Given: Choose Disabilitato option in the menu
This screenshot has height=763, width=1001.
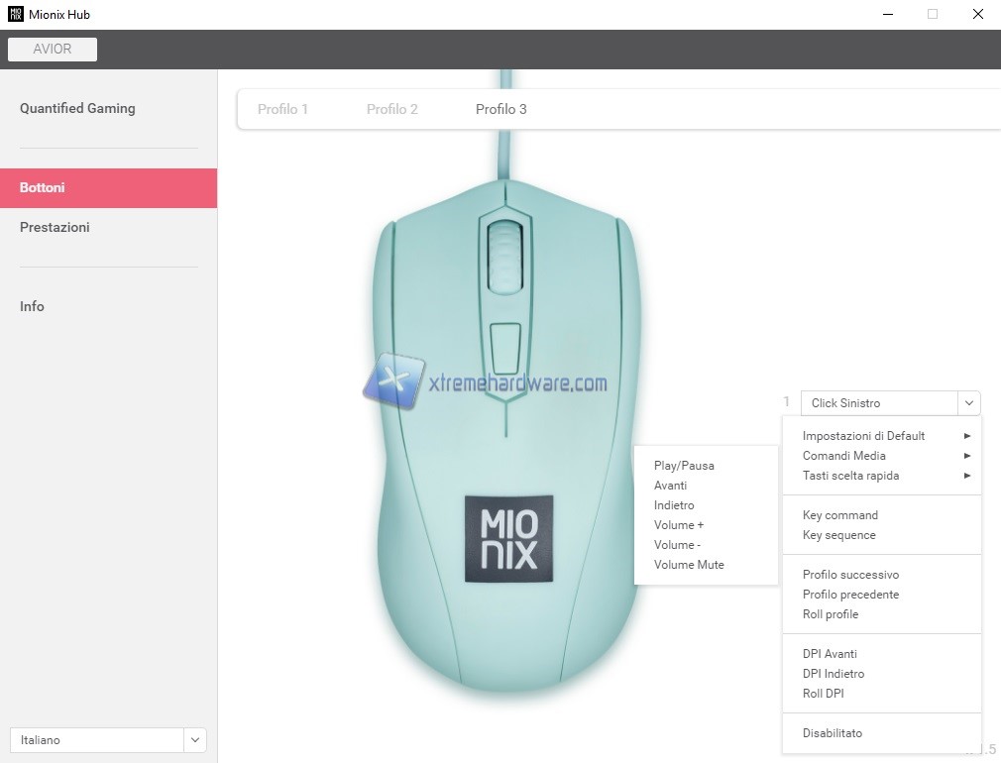Looking at the screenshot, I should 832,733.
